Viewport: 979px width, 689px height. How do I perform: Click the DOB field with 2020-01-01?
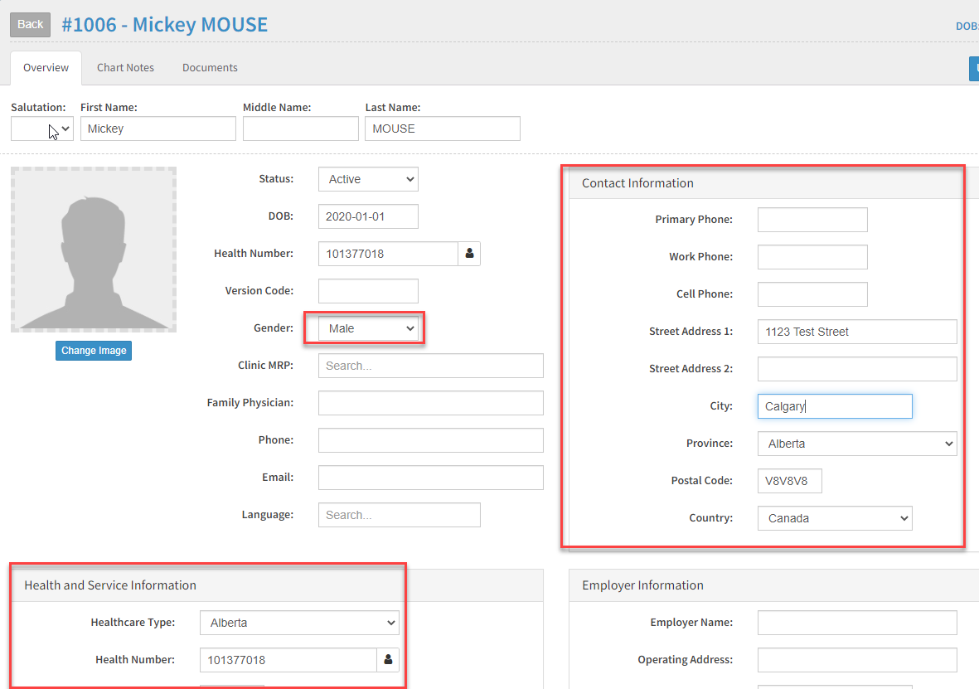tap(368, 216)
